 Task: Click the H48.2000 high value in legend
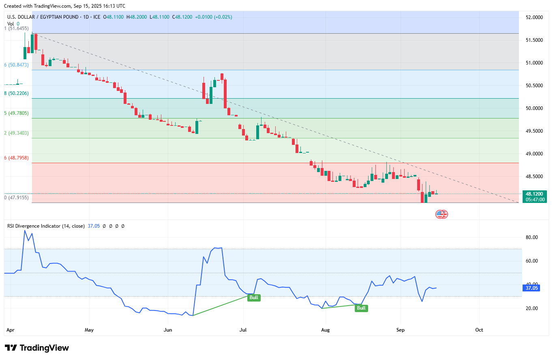(x=137, y=17)
